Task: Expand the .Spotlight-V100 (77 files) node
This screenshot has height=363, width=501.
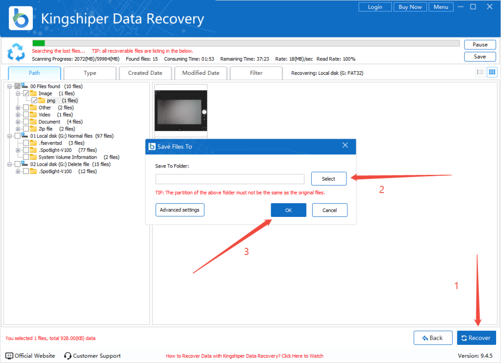Action: [x=18, y=150]
